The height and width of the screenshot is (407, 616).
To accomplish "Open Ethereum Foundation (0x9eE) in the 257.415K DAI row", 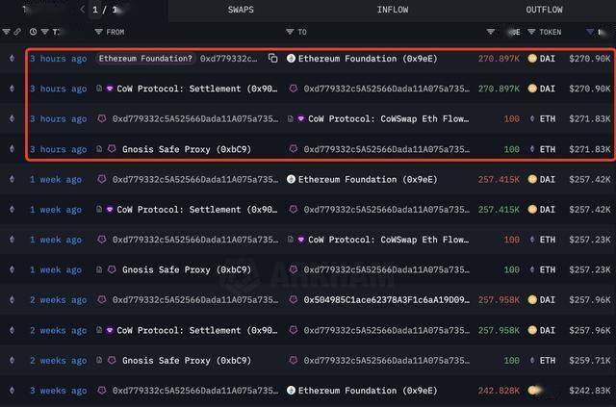I will (x=368, y=180).
